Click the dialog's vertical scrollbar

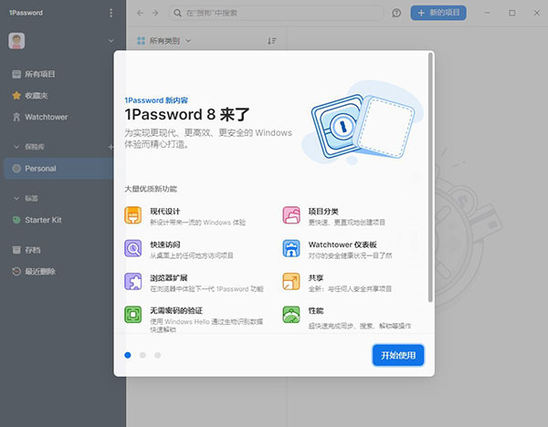[430, 177]
